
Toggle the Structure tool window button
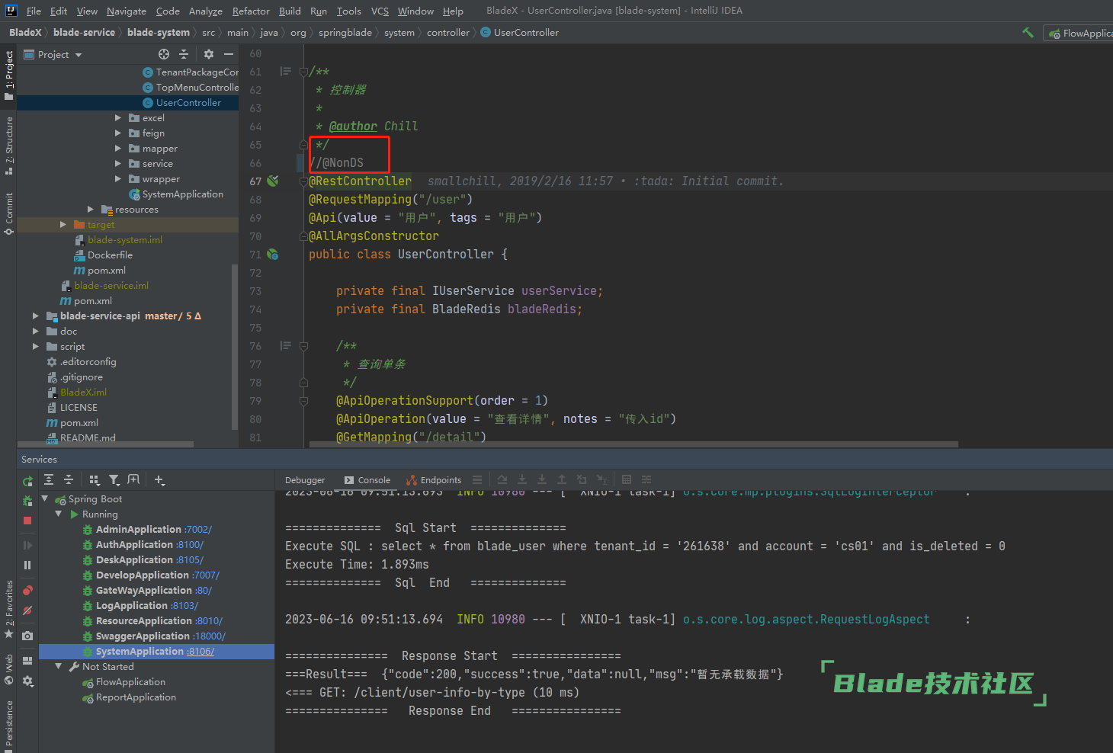8,146
